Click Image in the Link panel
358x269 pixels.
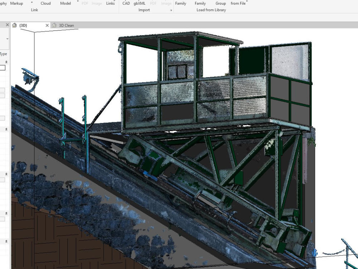[x=97, y=3]
